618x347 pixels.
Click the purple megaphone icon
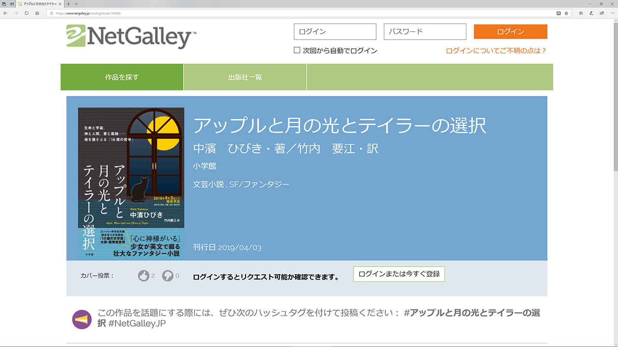tap(82, 320)
